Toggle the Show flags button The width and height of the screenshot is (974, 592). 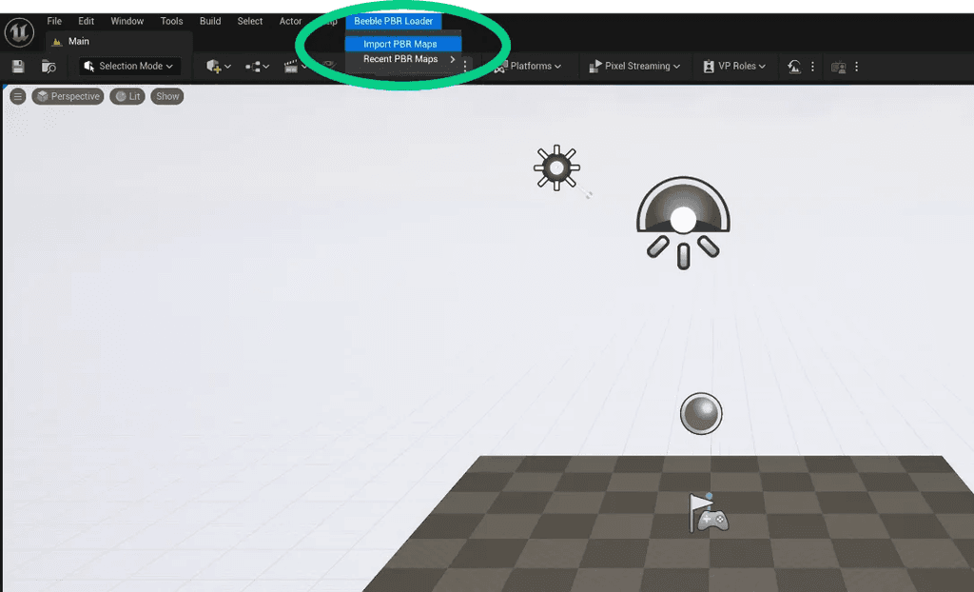coord(166,95)
